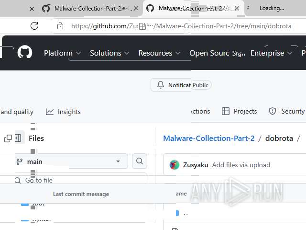Click the Zusyaku author link
The width and height of the screenshot is (306, 230).
pos(196,165)
